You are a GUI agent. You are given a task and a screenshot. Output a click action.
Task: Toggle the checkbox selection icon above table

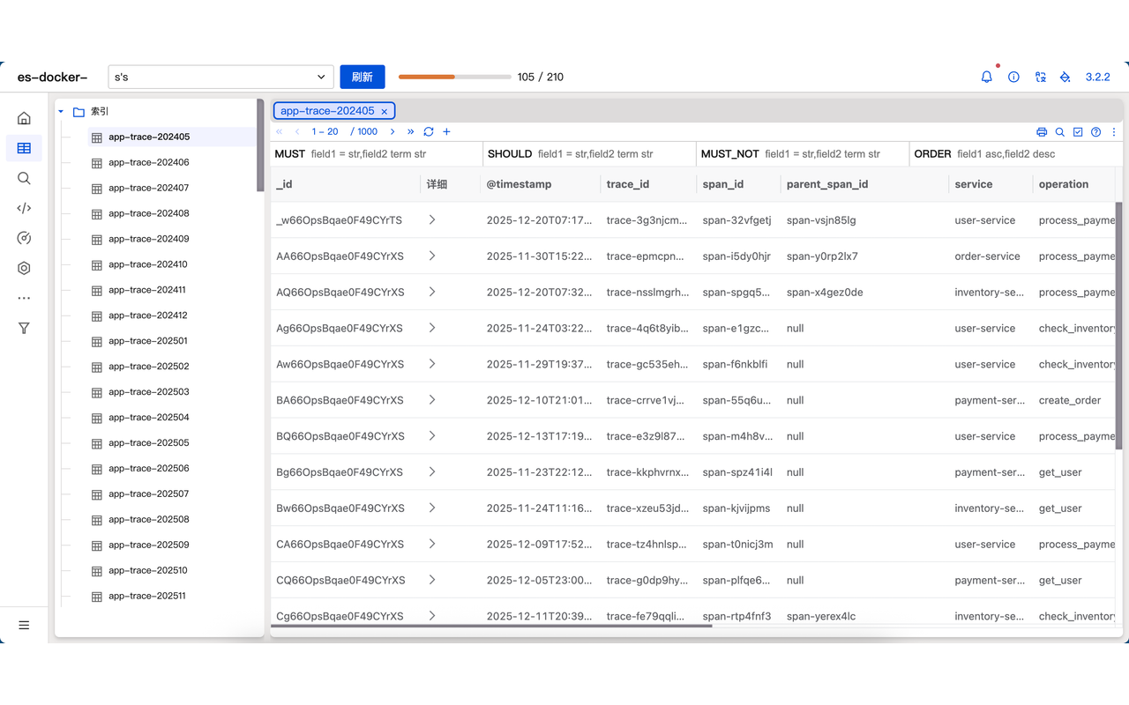[x=1078, y=130]
